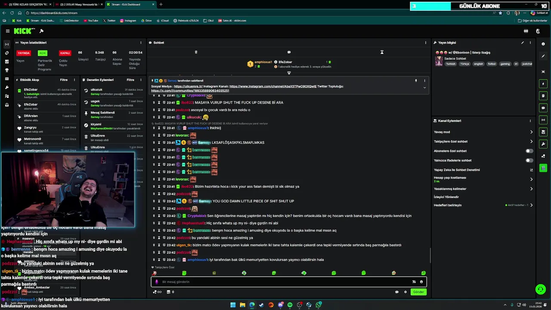Open the YouTube bookmark in bookmarks bar
The image size is (551, 310).
[91, 20]
